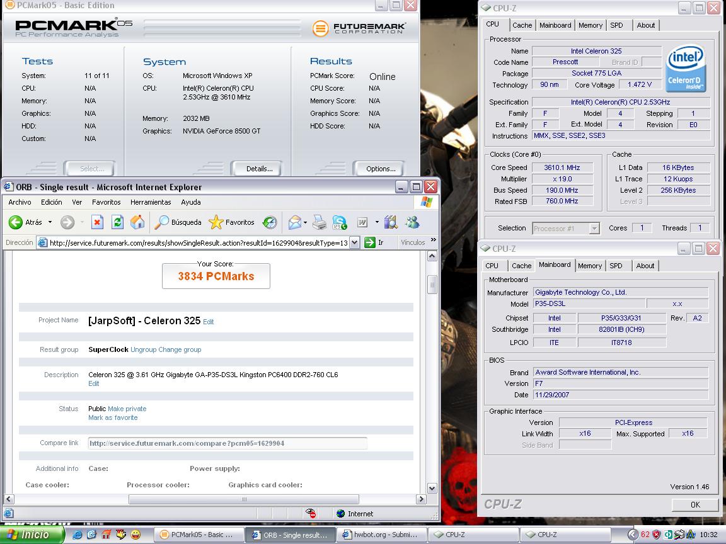
Task: Stop page loading with red X icon
Action: point(97,222)
